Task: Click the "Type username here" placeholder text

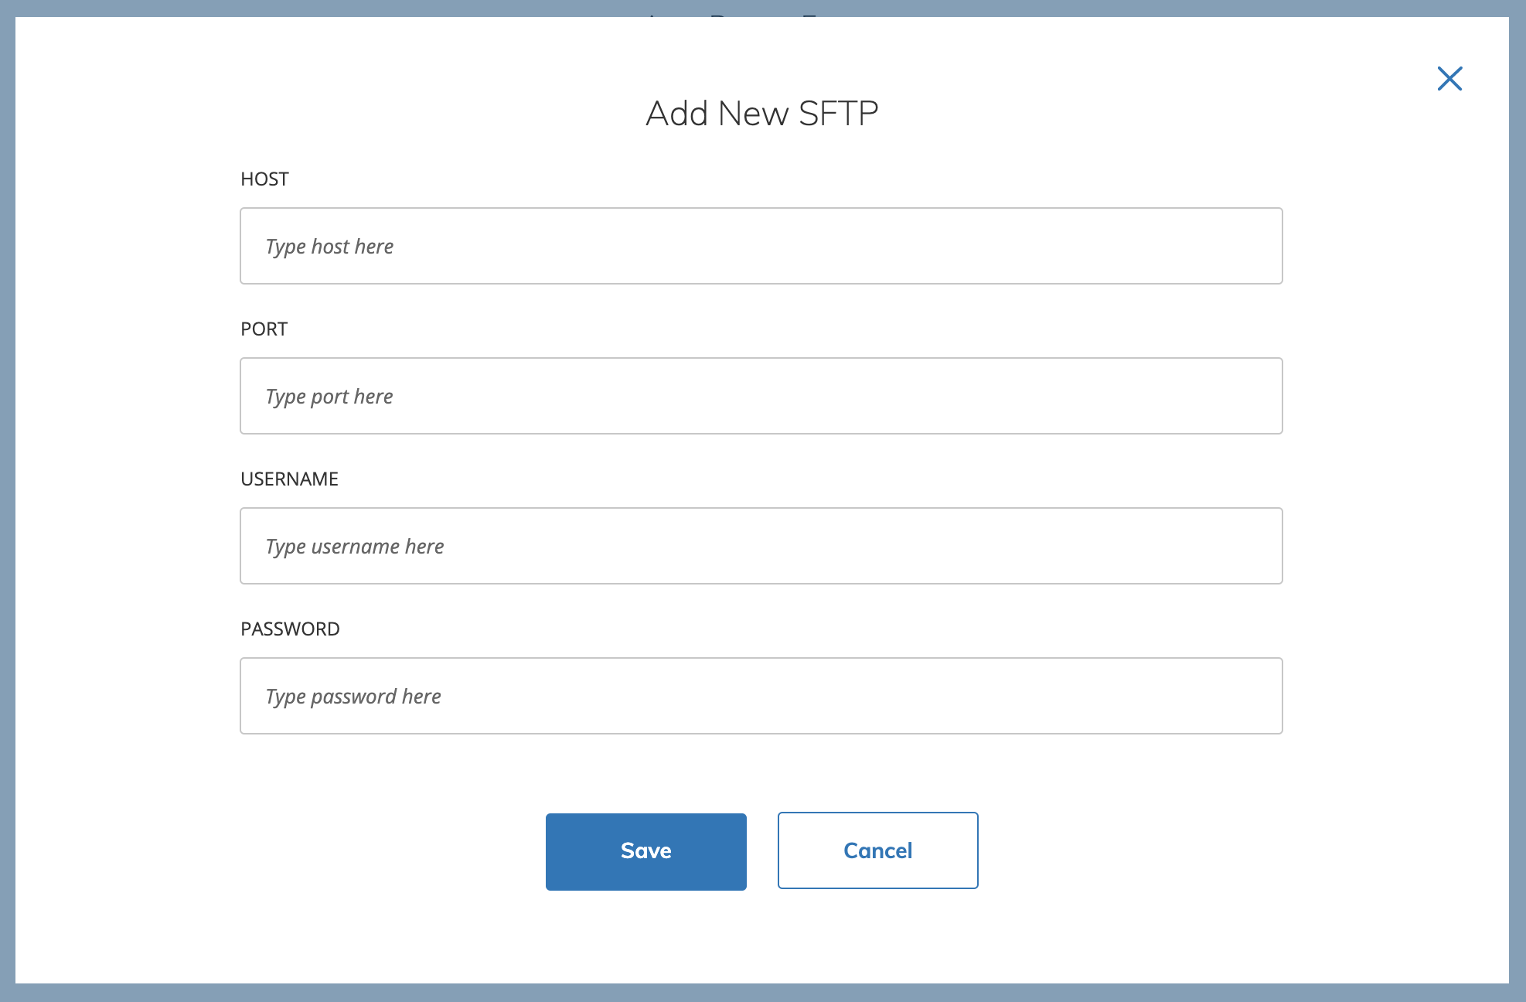Action: pos(355,547)
